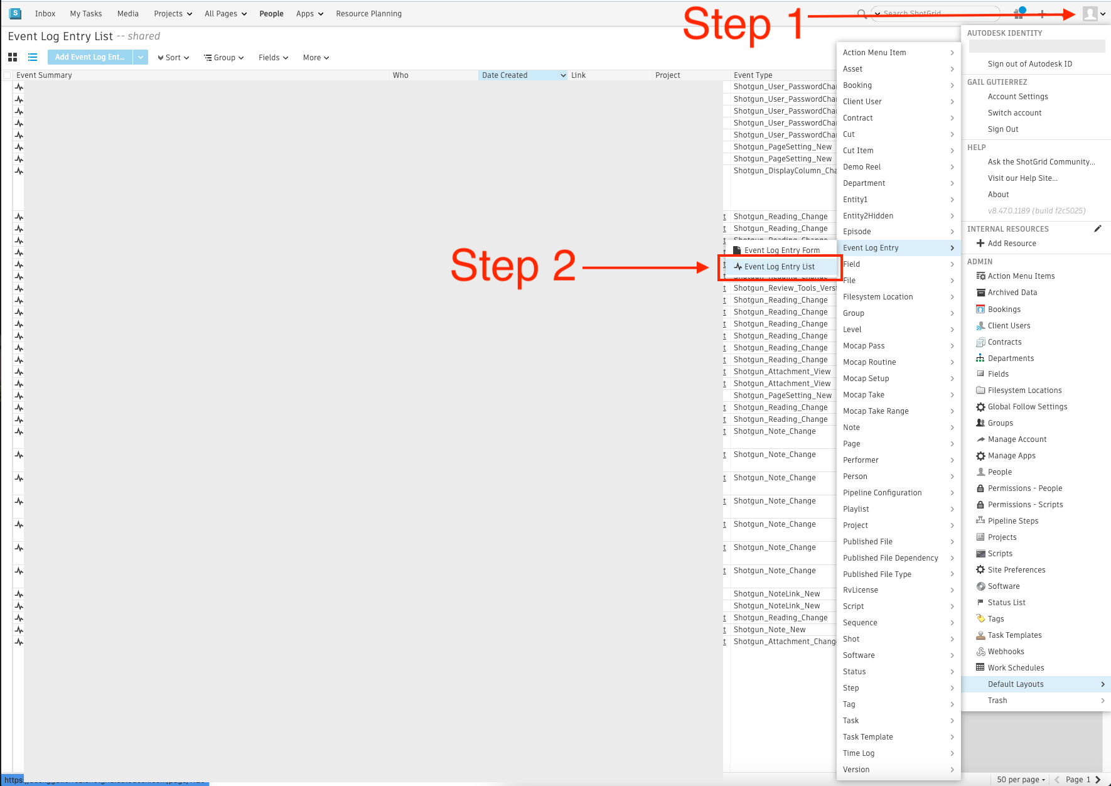Screen dimensions: 1111x786
Task: Open Resource Planning page
Action: pyautogui.click(x=369, y=14)
